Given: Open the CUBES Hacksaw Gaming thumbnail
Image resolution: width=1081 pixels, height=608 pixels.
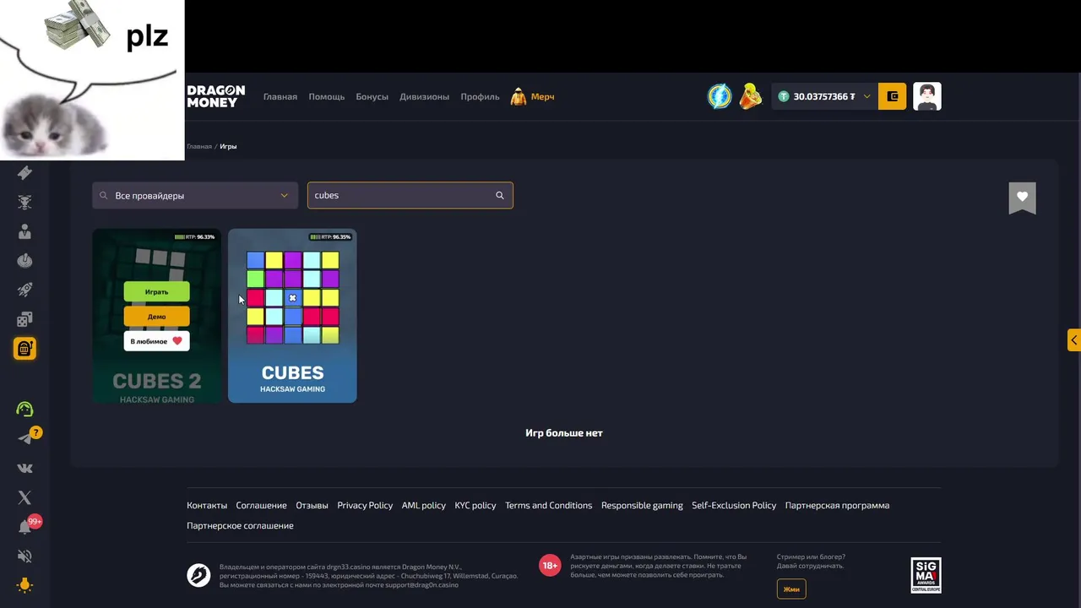Looking at the screenshot, I should click(292, 316).
